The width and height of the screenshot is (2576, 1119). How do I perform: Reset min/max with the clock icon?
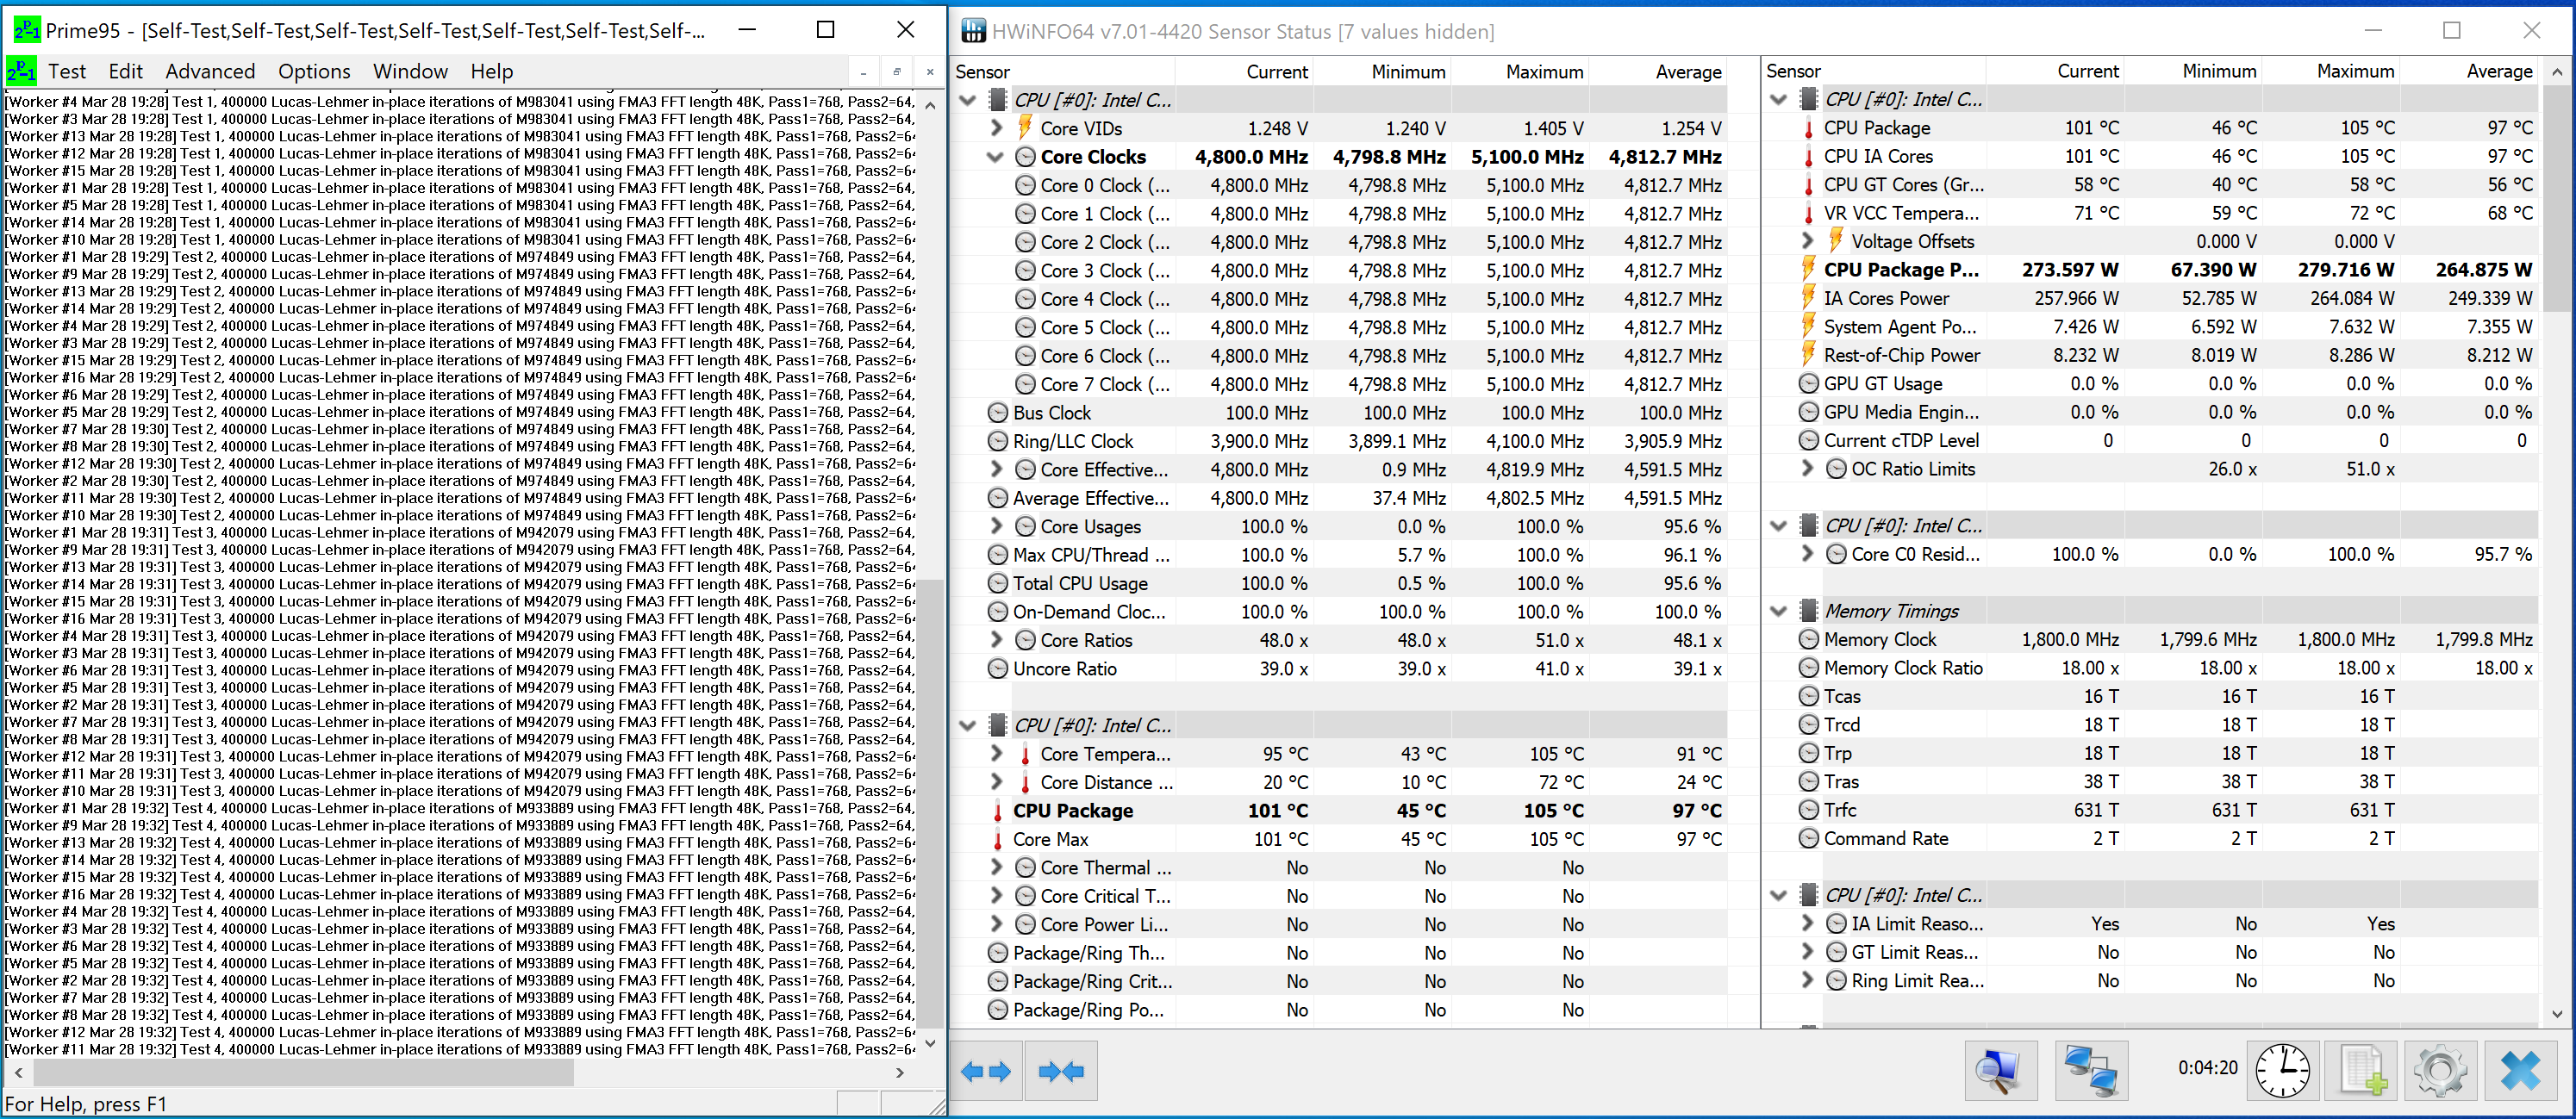2282,1070
